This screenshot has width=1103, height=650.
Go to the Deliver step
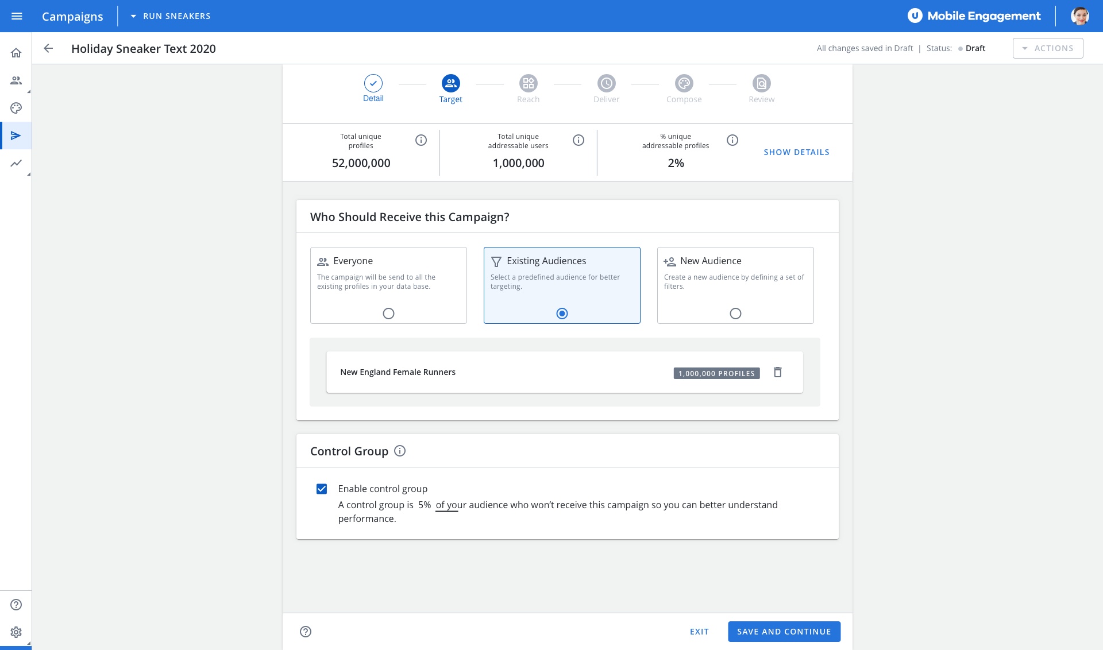point(606,88)
